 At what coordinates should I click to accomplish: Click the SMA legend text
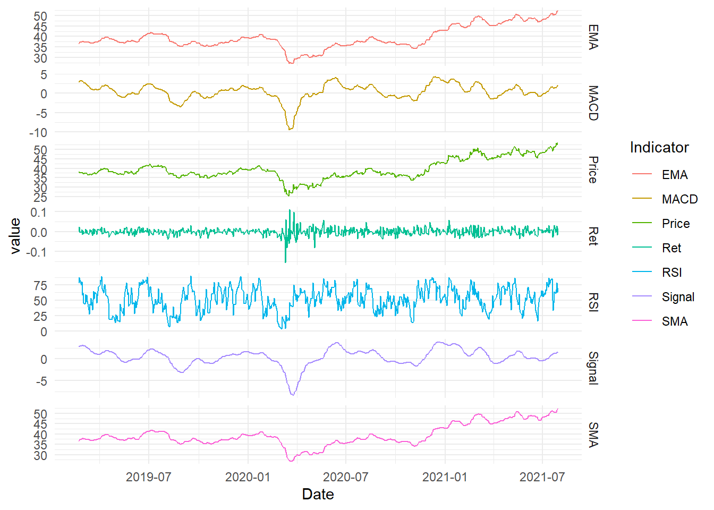click(675, 321)
